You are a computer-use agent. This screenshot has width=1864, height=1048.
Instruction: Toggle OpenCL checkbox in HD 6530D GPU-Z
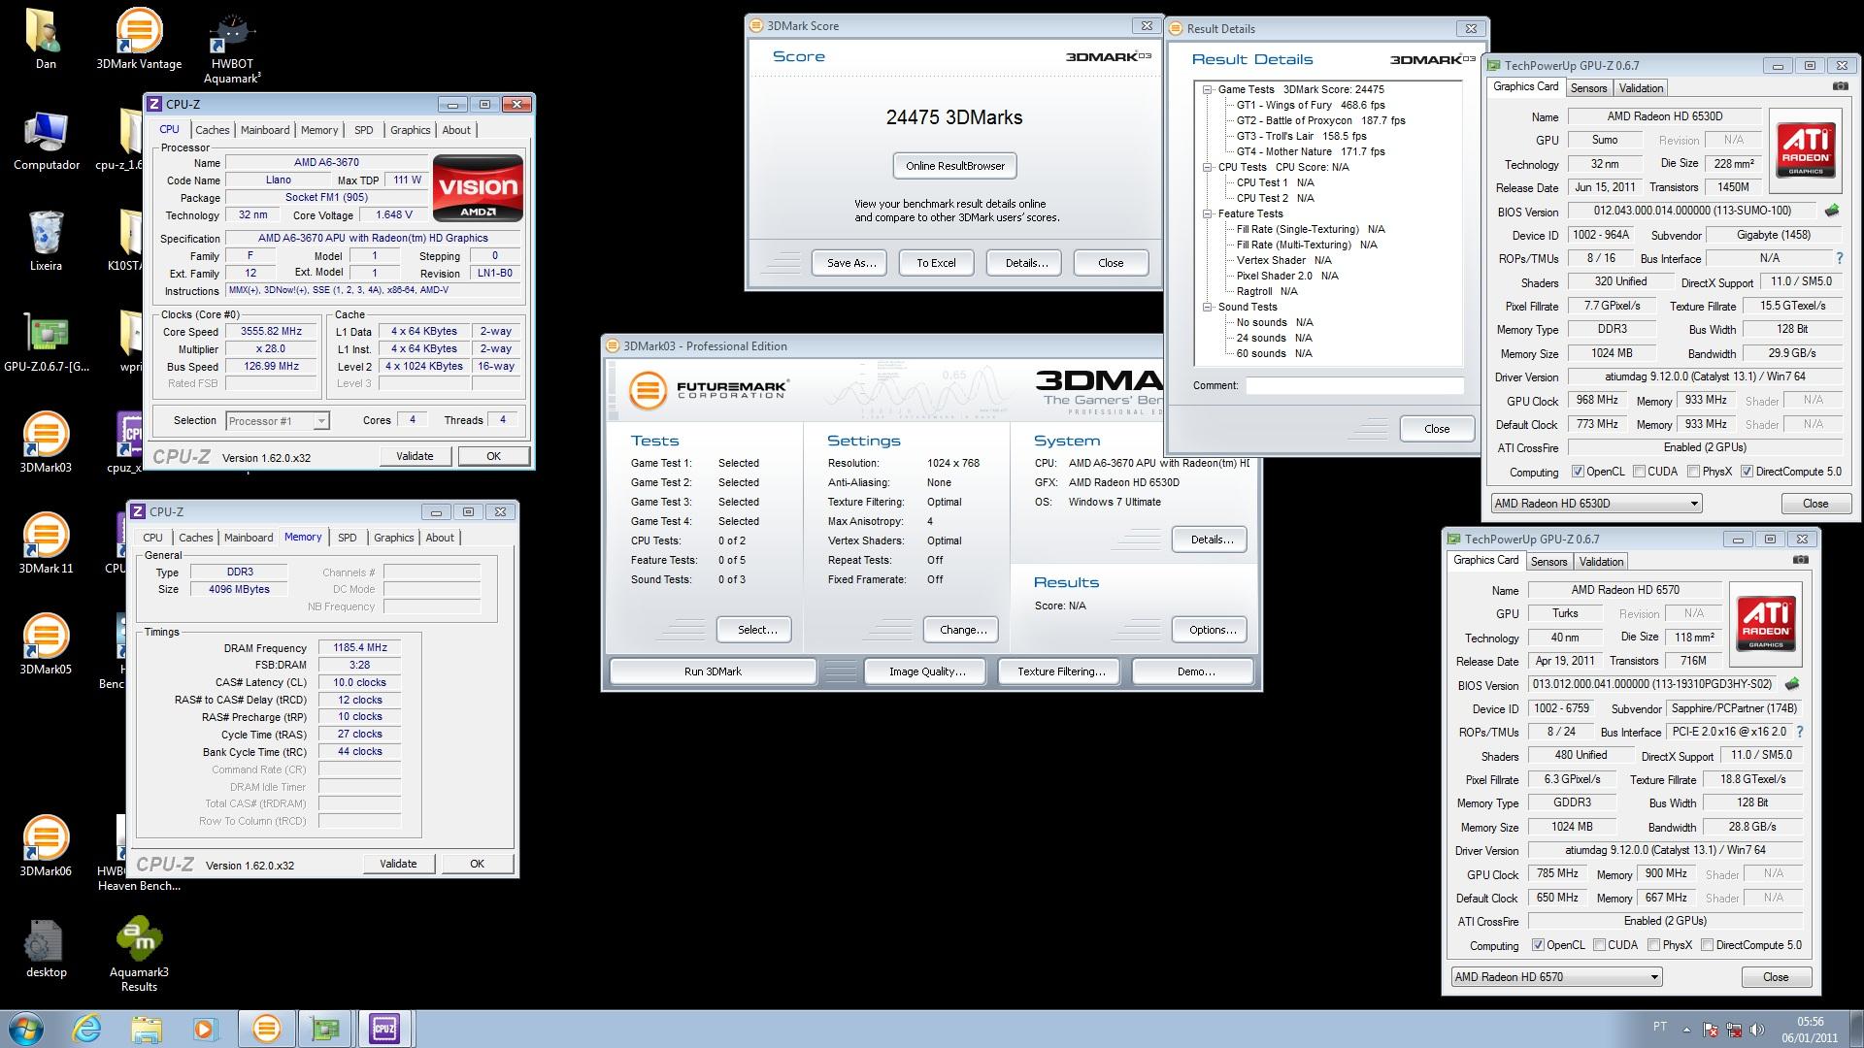1578,472
